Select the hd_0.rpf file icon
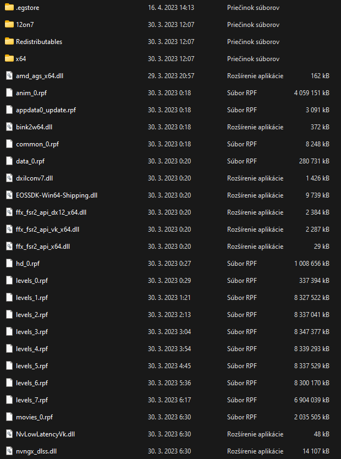Image resolution: width=341 pixels, height=459 pixels. click(9, 263)
